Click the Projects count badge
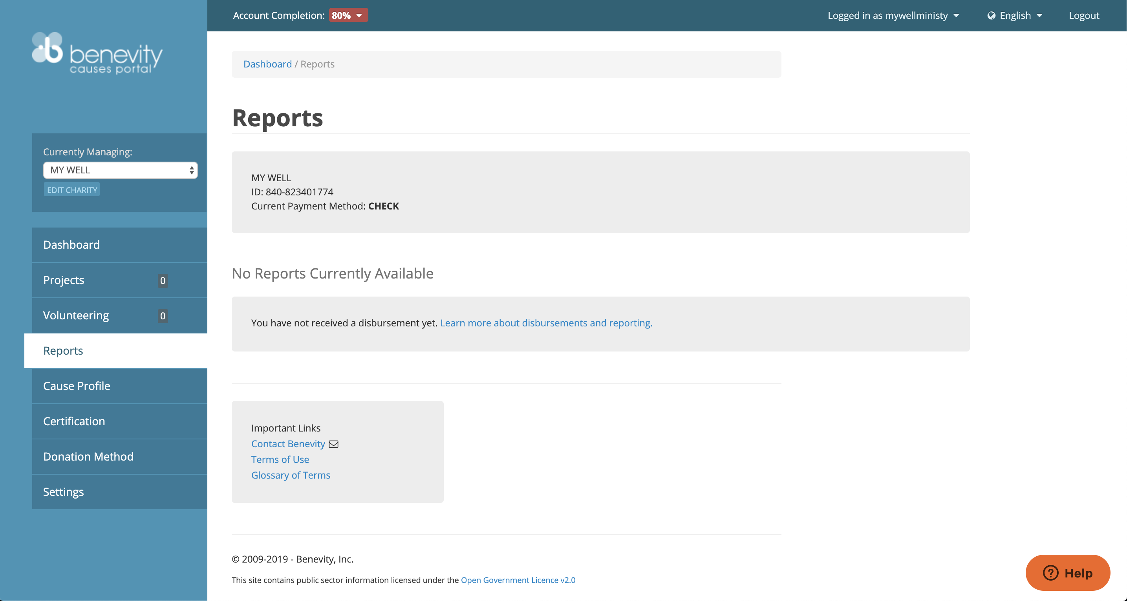 coord(163,280)
